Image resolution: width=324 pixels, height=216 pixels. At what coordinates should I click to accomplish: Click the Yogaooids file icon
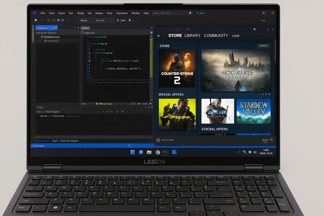click(x=82, y=33)
